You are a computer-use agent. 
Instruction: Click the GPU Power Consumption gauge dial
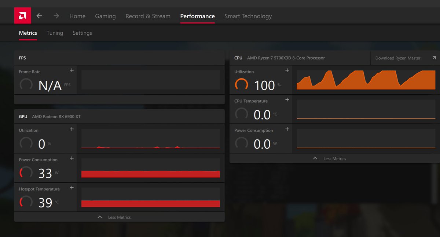coord(26,173)
